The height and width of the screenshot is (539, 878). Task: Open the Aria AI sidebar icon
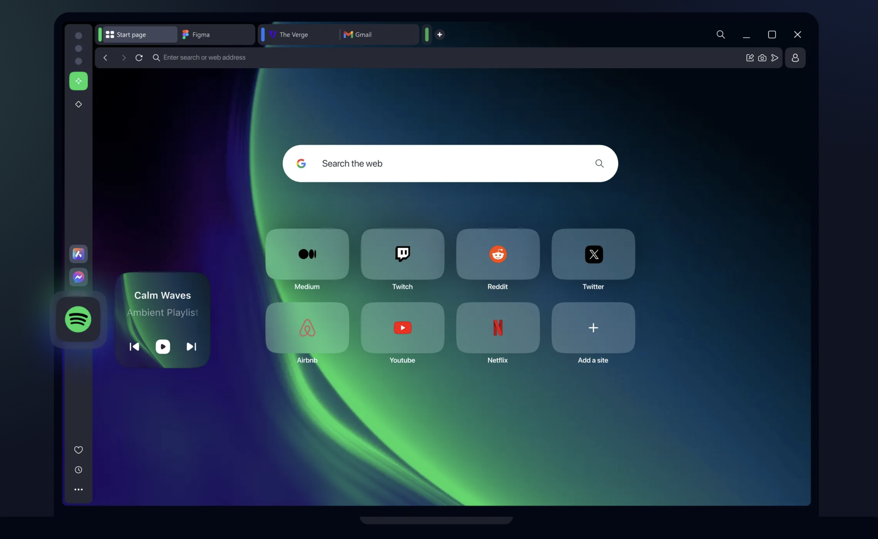click(79, 254)
